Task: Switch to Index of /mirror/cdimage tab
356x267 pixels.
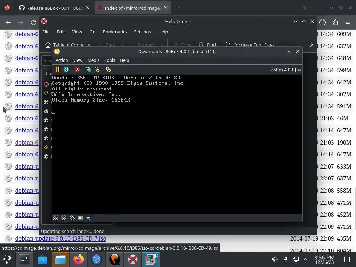Action: pos(133,8)
